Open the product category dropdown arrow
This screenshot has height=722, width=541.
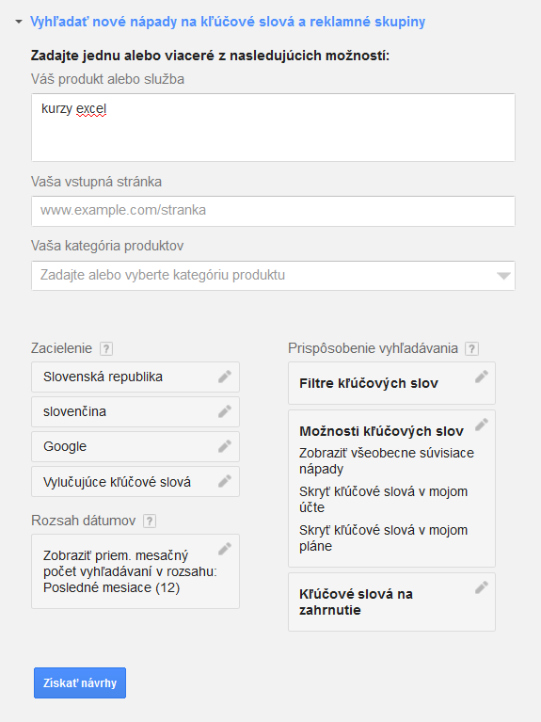coord(503,276)
